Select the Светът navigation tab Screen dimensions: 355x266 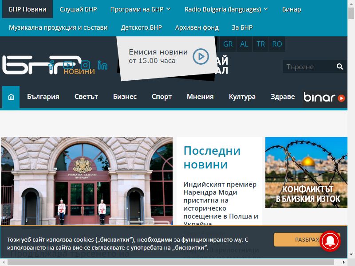(x=86, y=97)
